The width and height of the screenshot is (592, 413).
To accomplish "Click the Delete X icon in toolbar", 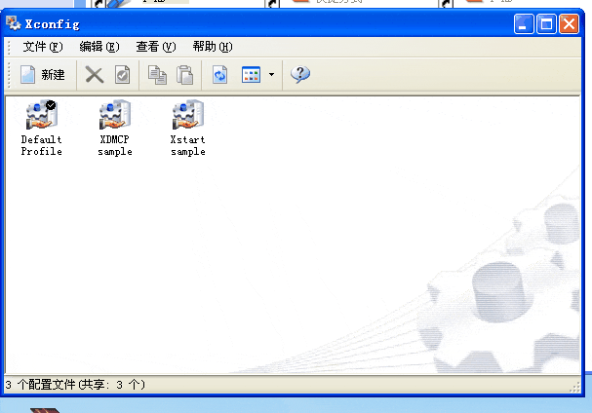I will coord(95,75).
